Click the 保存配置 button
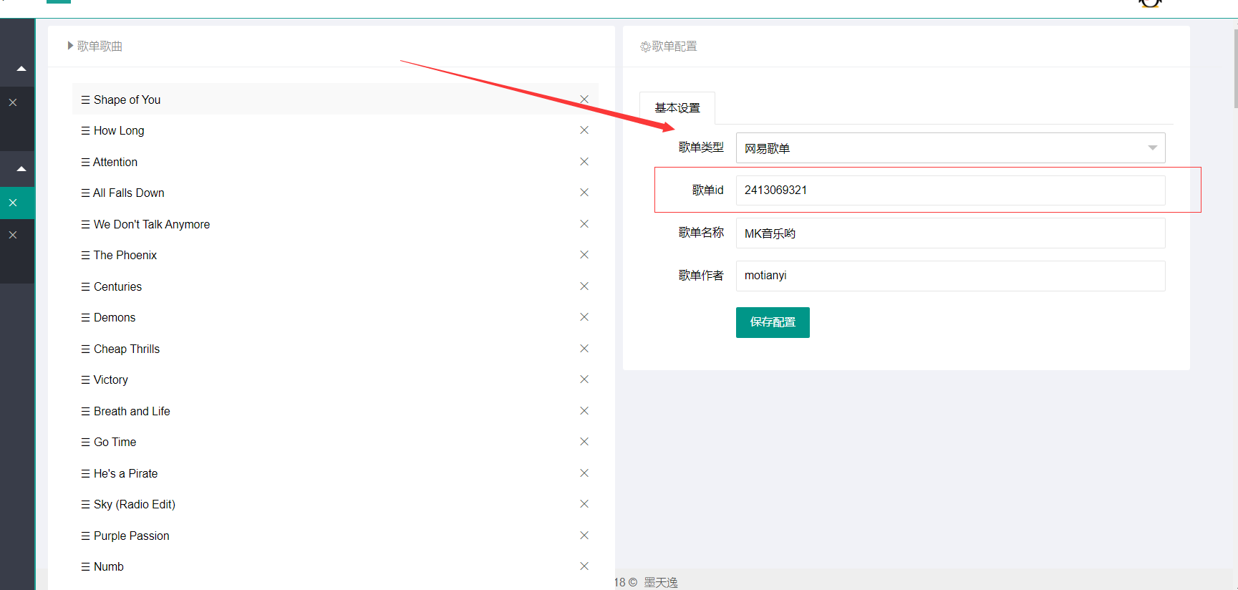The width and height of the screenshot is (1238, 590). click(x=773, y=322)
